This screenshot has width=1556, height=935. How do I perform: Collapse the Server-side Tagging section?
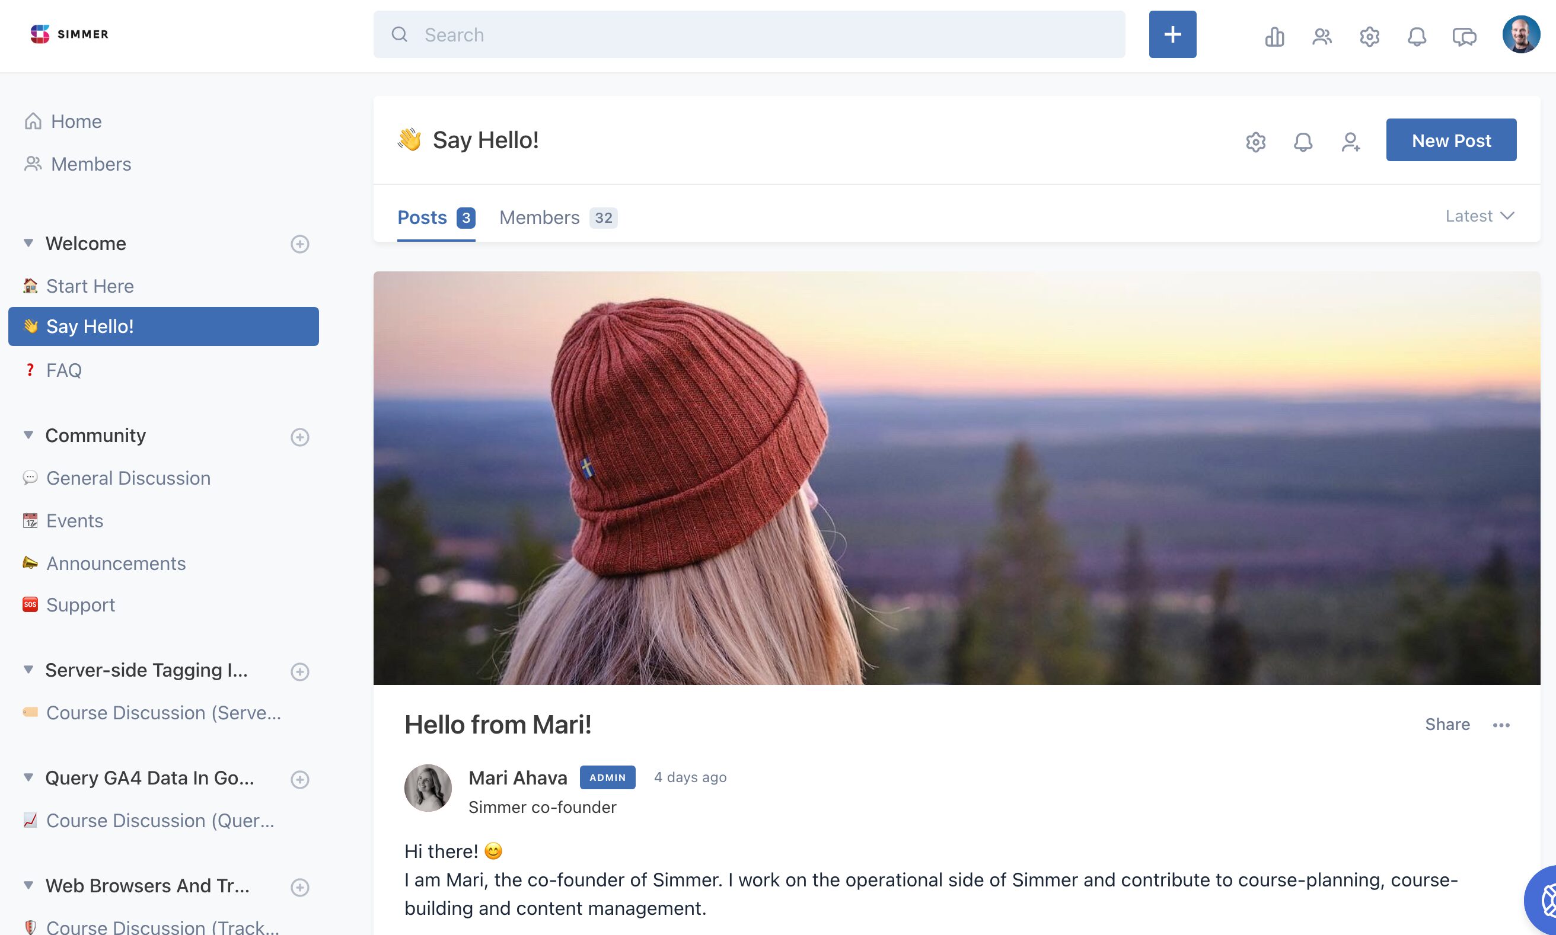point(28,670)
